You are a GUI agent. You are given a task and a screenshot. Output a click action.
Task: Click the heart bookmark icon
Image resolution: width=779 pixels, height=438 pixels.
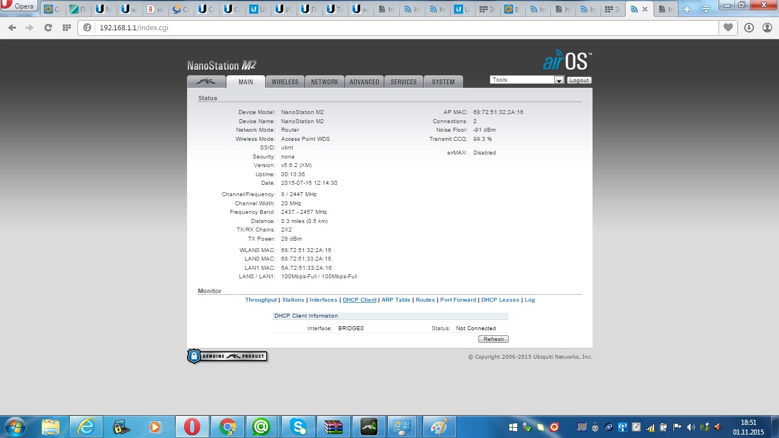pos(728,27)
